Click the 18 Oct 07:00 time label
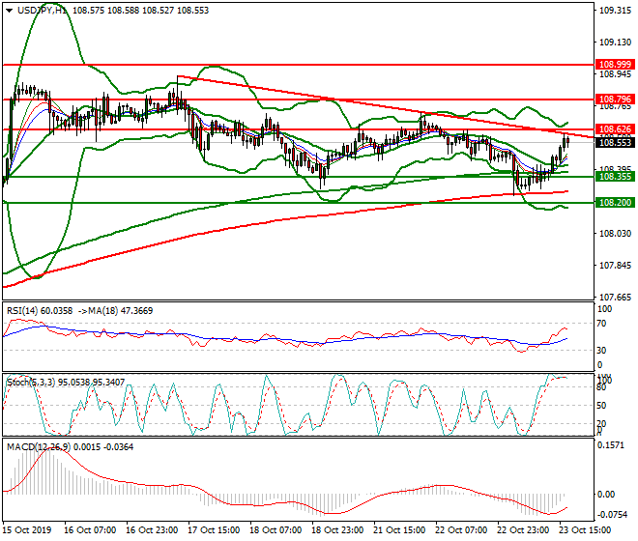Screen dimensions: 638x541 pyautogui.click(x=275, y=530)
